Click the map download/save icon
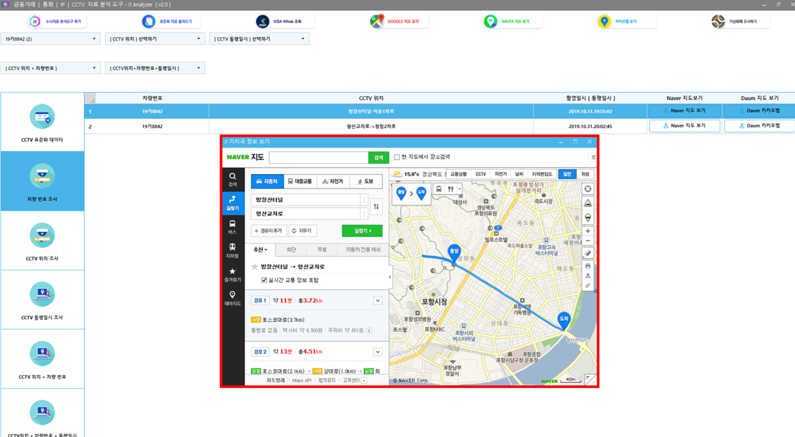 [x=588, y=276]
